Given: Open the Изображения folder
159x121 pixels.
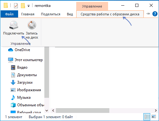Looking at the screenshot, I should 29,90.
